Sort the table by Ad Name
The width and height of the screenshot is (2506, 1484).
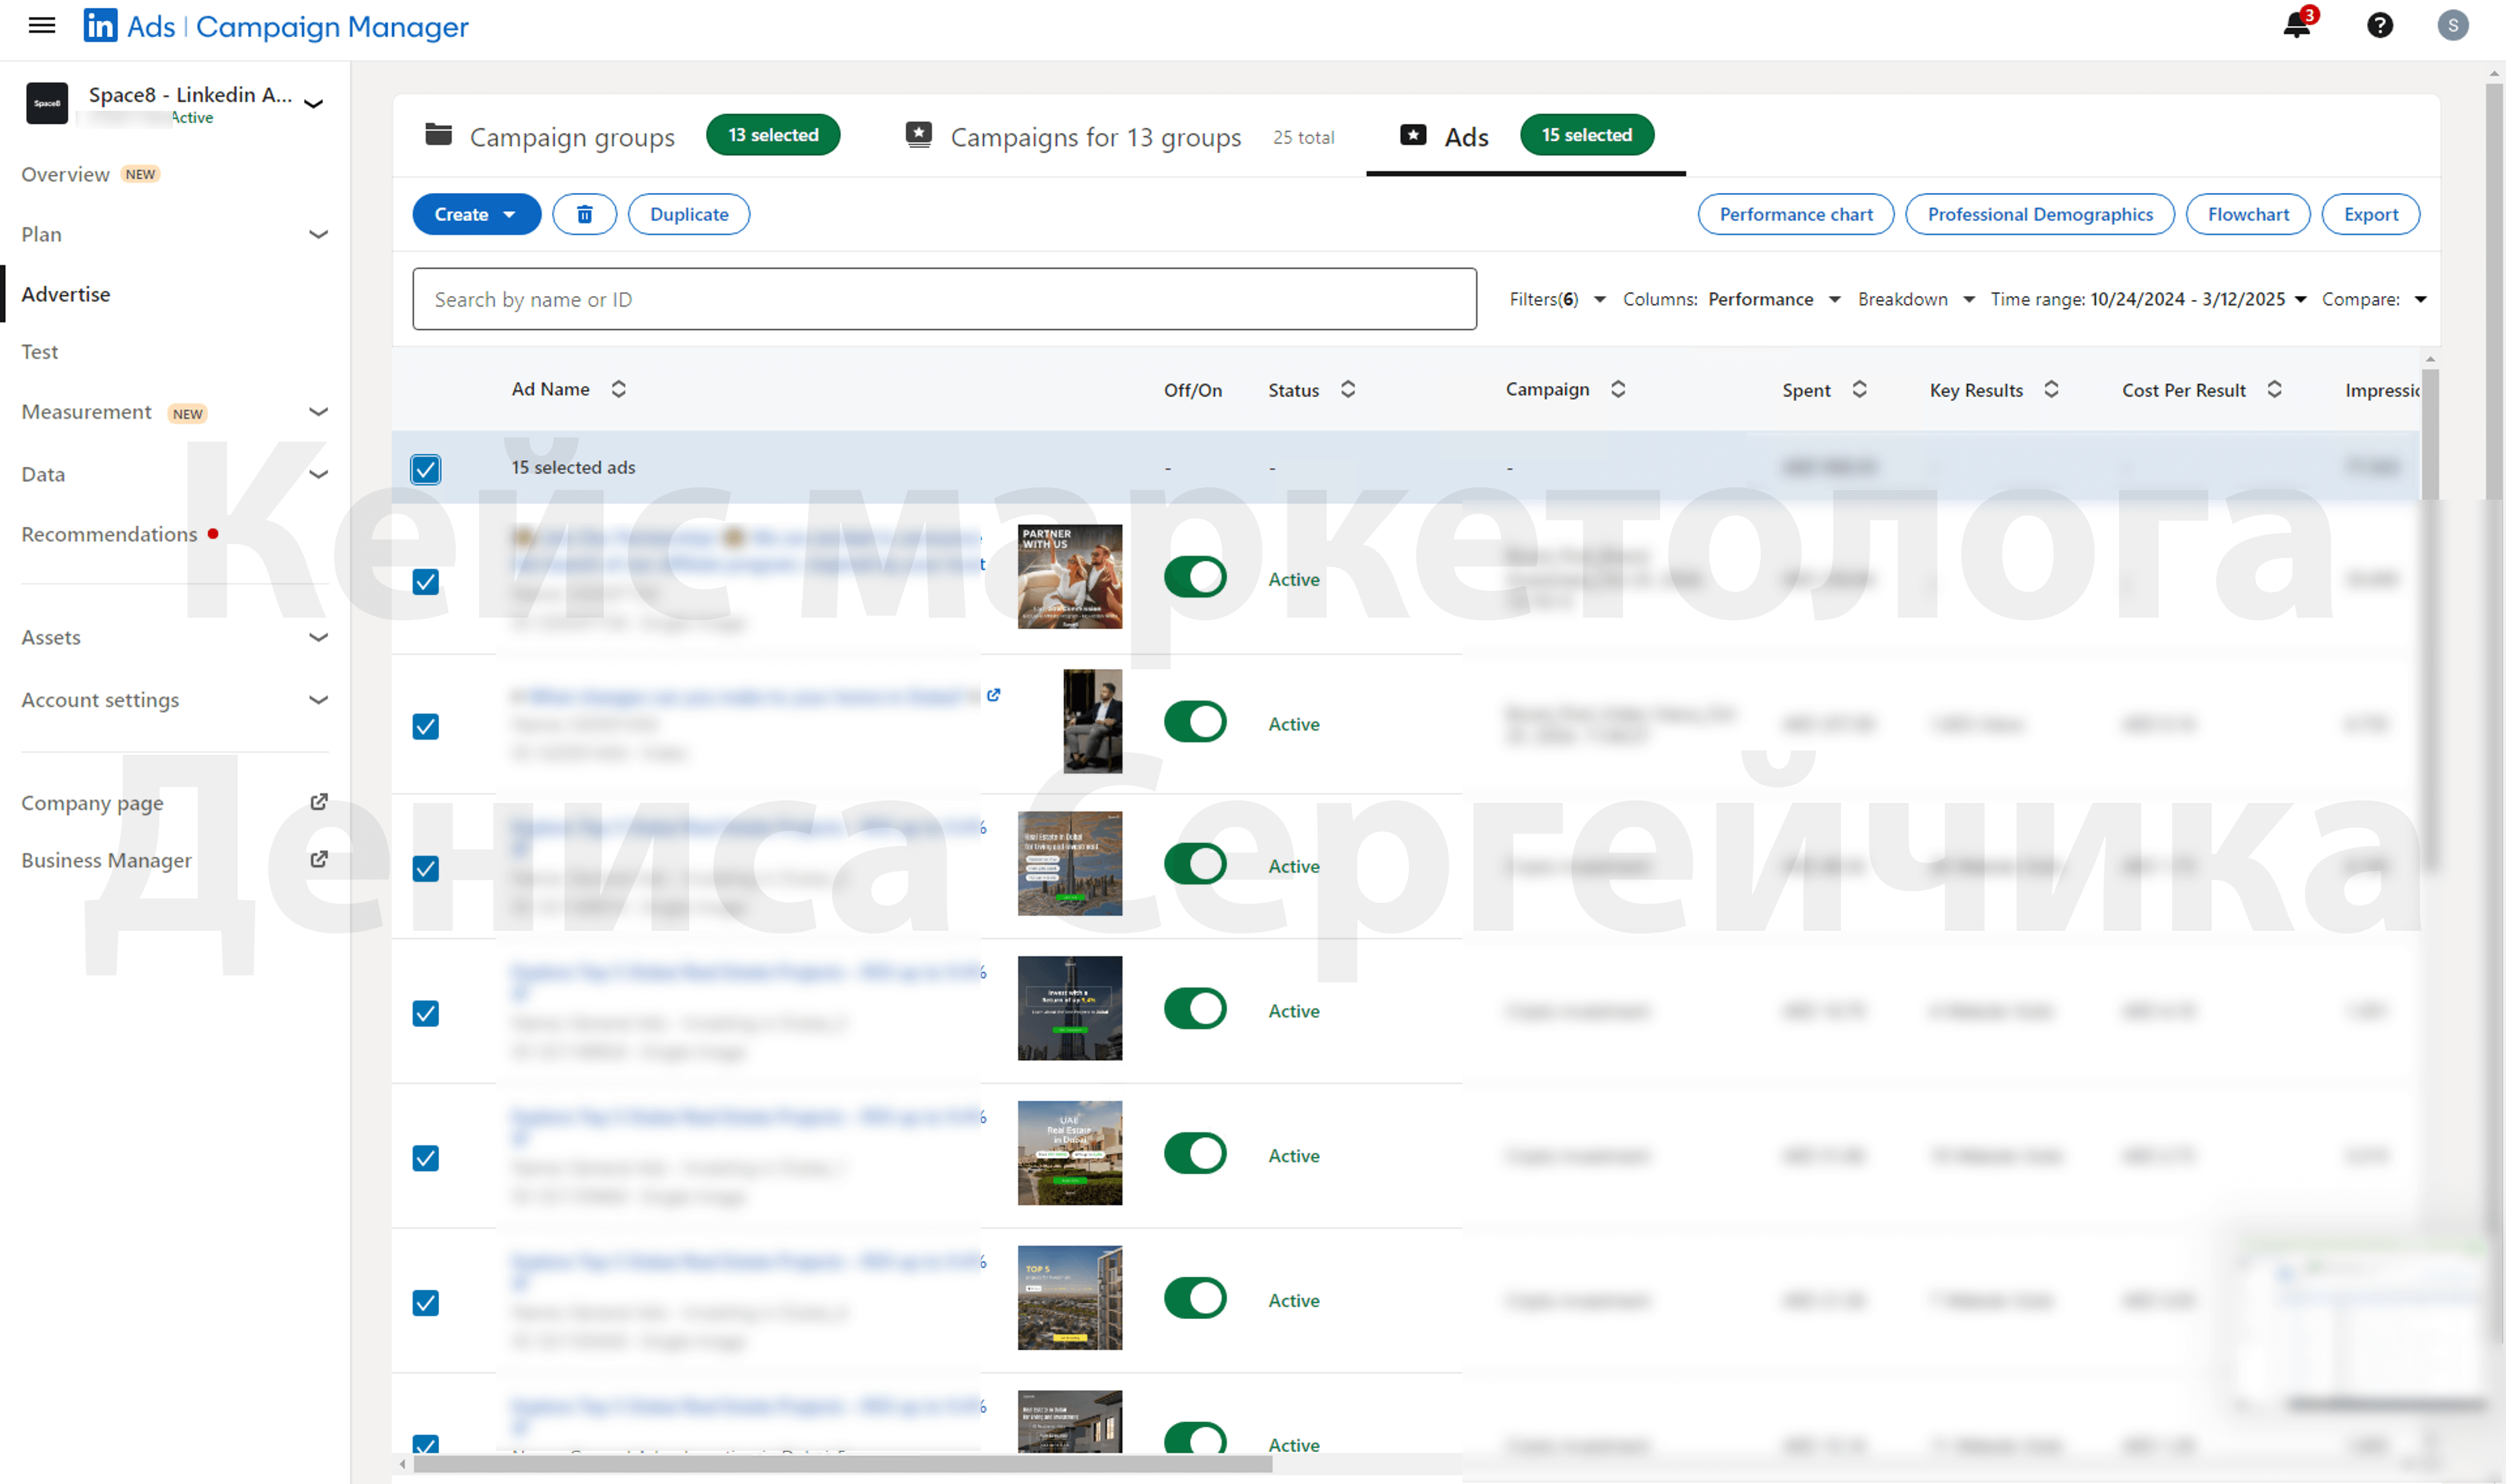click(618, 389)
